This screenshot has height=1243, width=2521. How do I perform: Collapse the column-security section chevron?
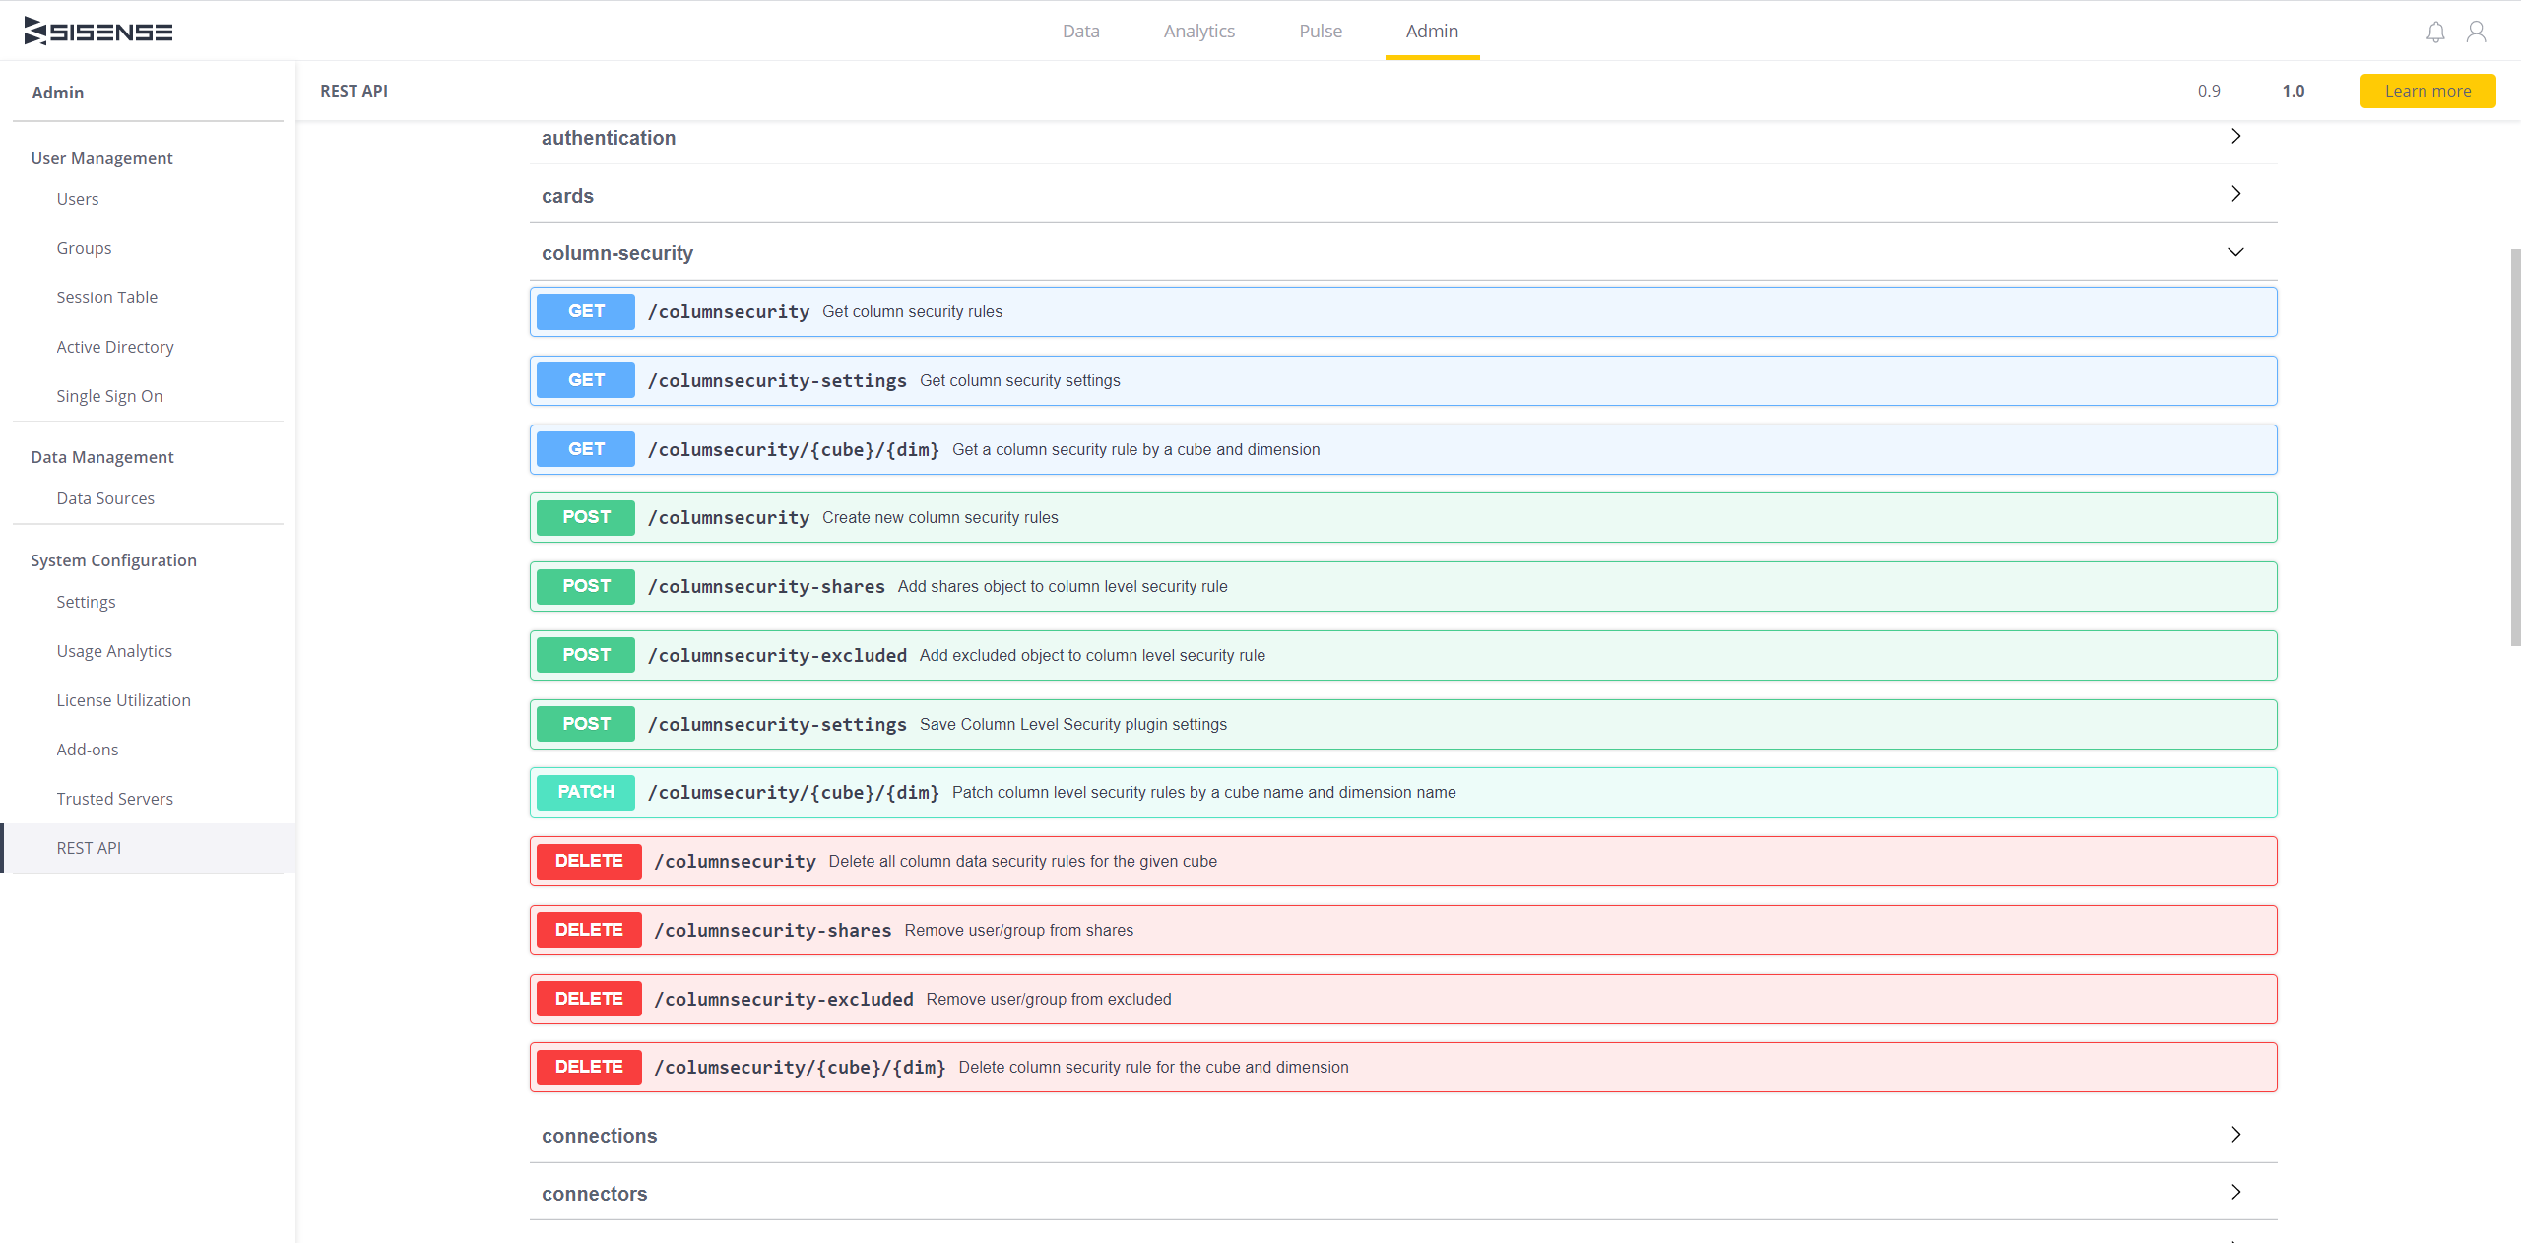tap(2235, 252)
